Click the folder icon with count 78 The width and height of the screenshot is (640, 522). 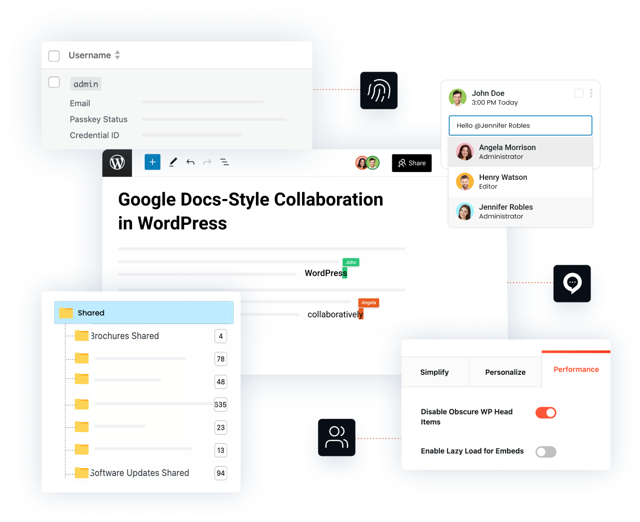81,358
